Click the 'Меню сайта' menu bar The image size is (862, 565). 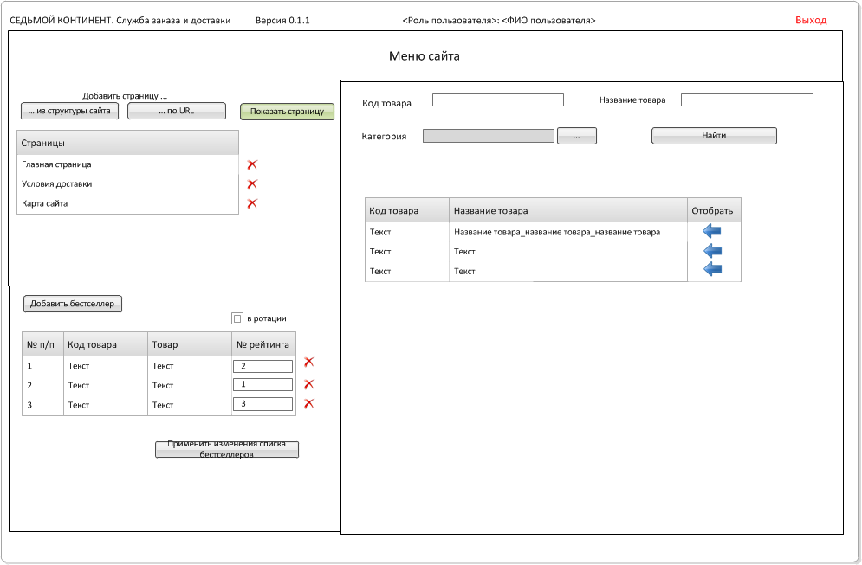point(425,57)
